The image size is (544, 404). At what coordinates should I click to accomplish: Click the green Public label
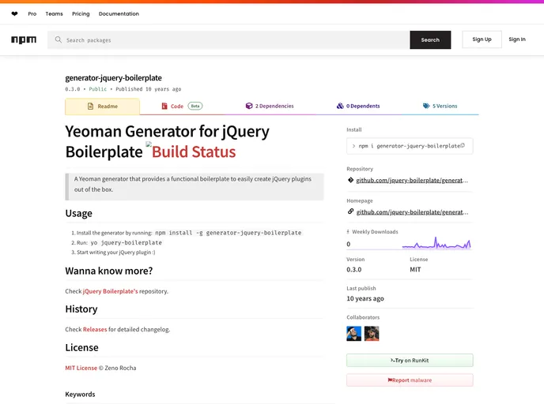pos(98,89)
